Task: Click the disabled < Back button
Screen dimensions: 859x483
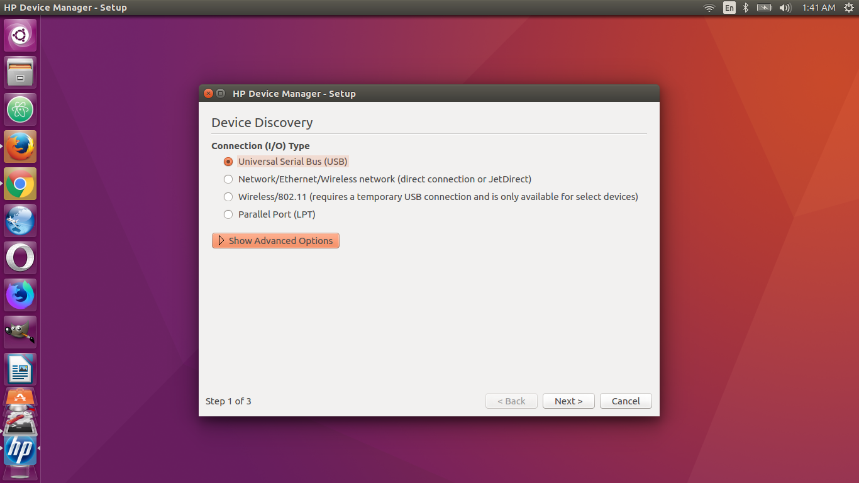Action: (x=511, y=401)
